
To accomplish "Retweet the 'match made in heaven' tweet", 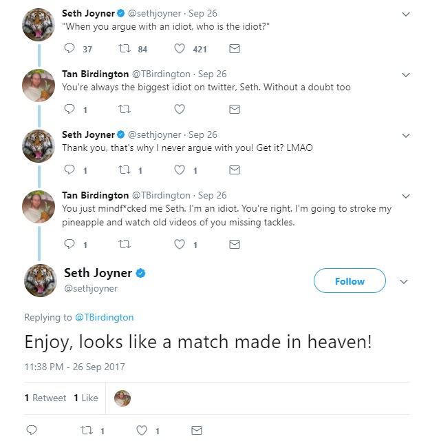I will (87, 430).
